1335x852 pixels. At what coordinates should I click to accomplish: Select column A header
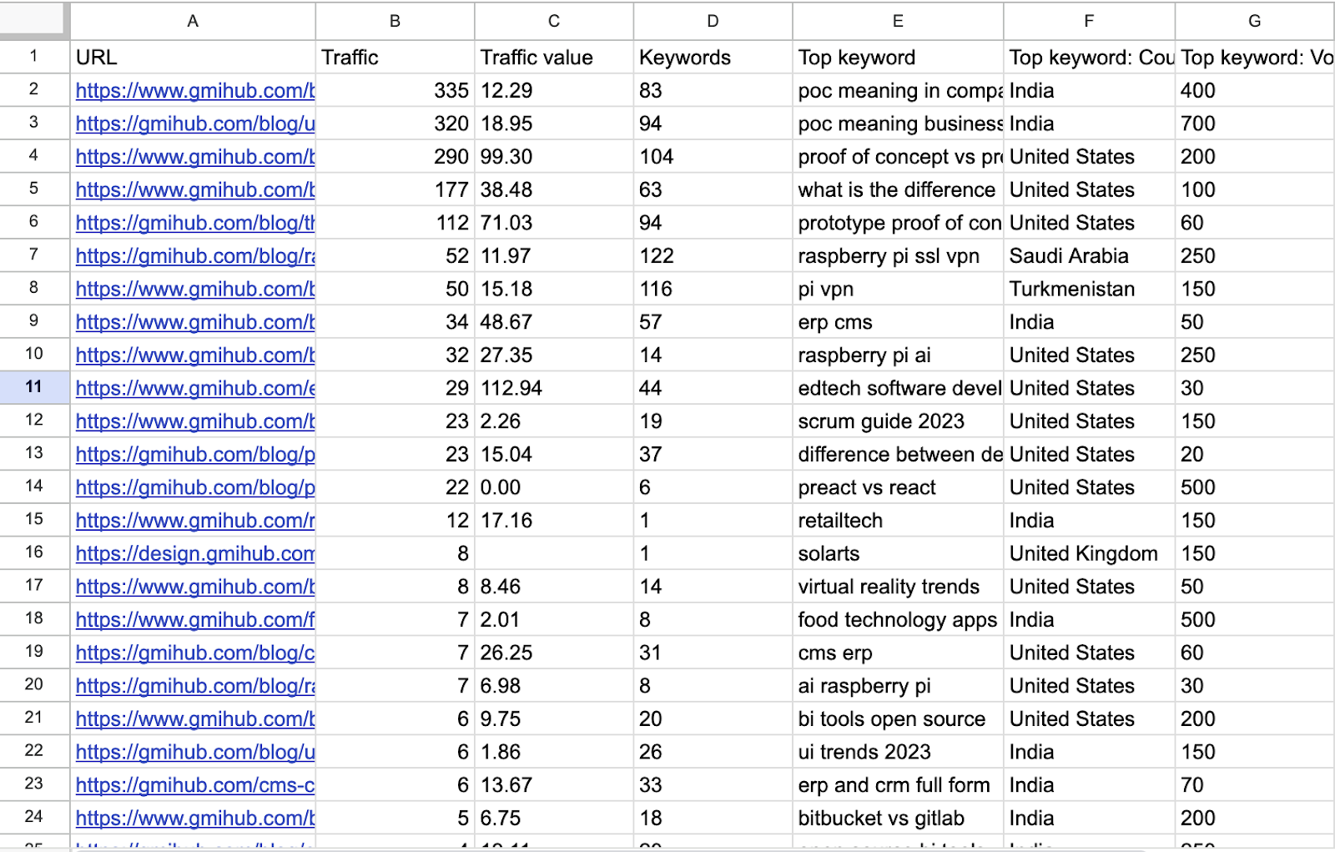click(193, 21)
